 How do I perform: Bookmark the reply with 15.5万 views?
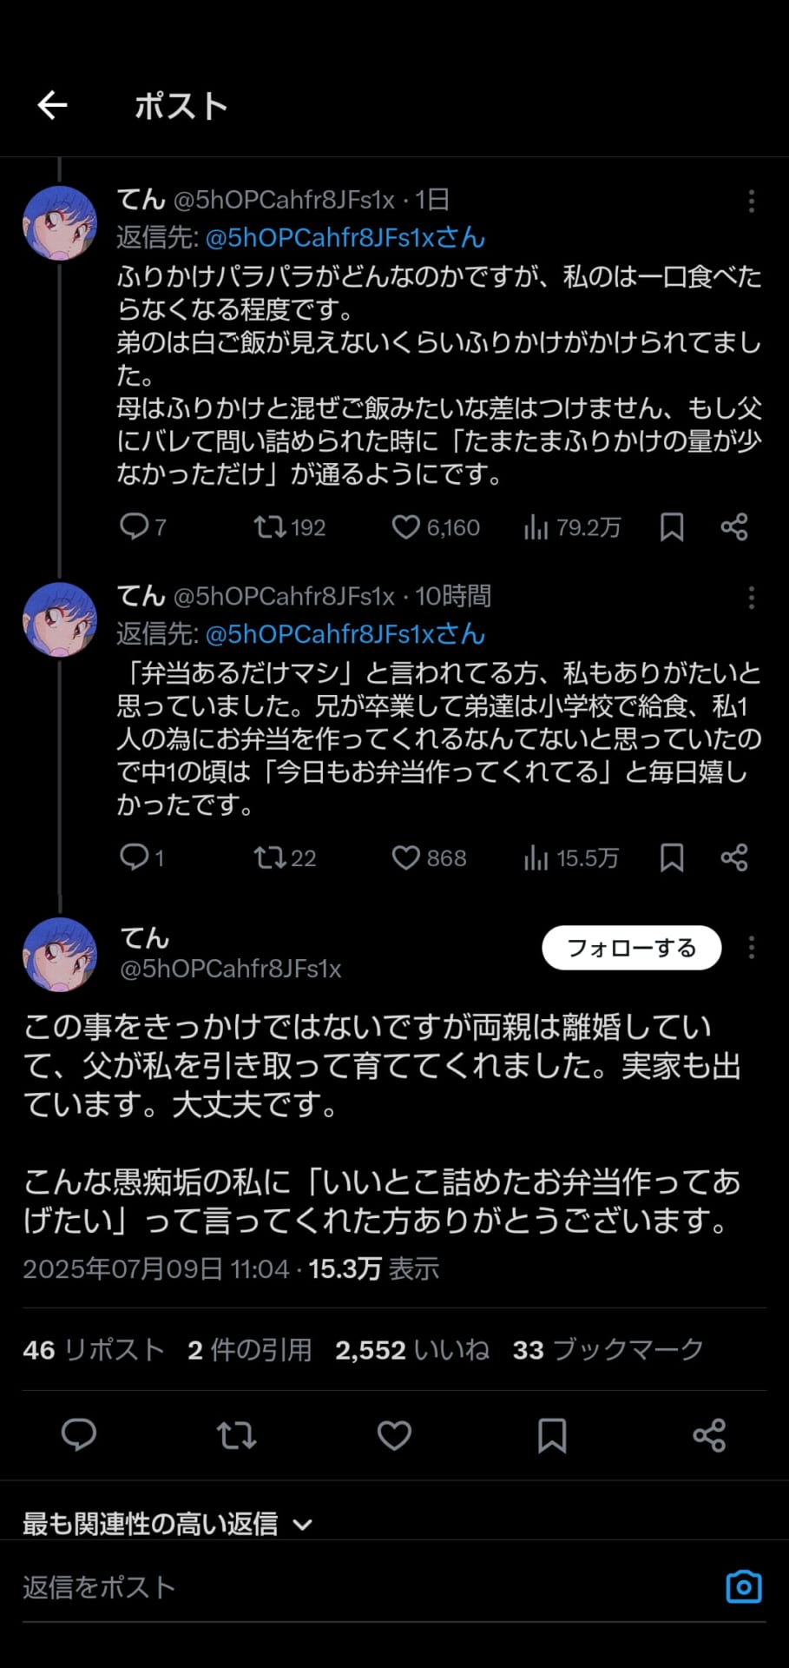(x=672, y=858)
